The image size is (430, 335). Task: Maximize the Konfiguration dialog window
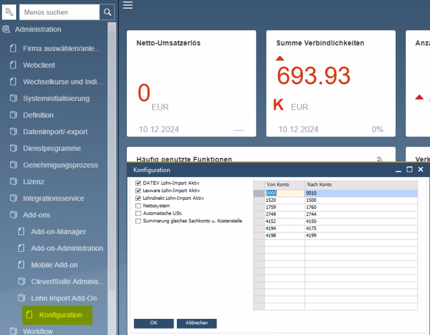coord(410,170)
